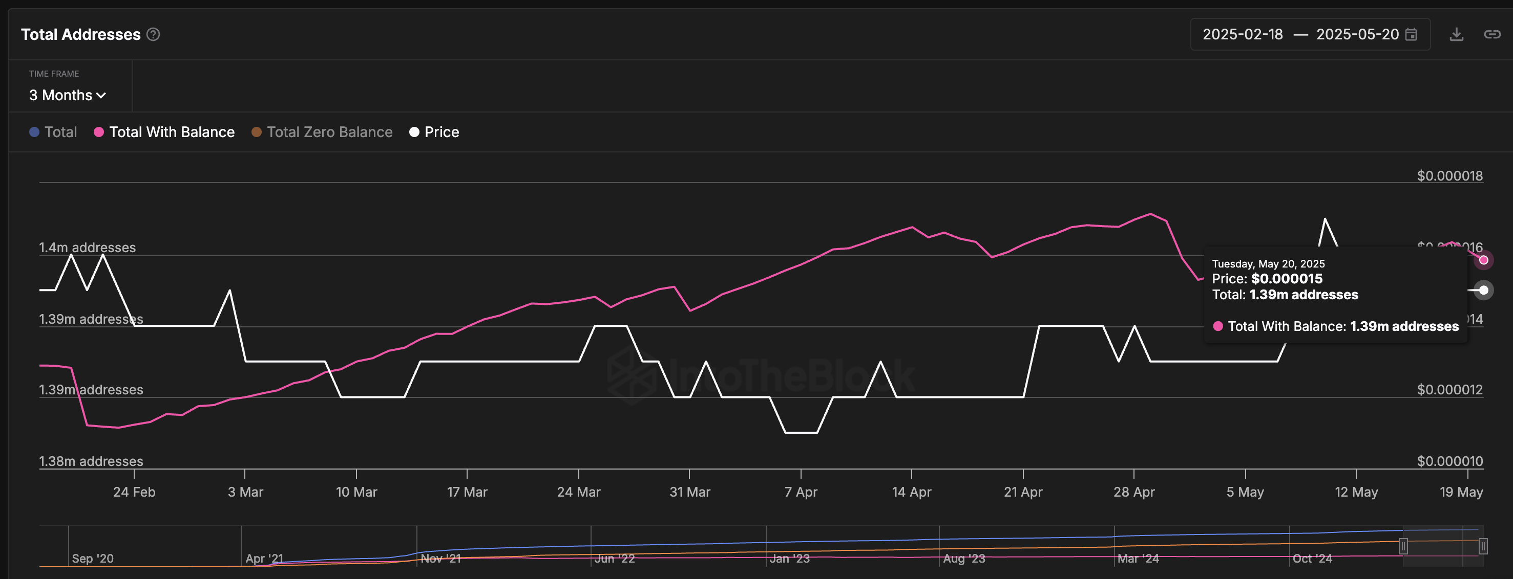This screenshot has width=1513, height=579.
Task: Click the $0.000010 price axis label
Action: click(1449, 461)
